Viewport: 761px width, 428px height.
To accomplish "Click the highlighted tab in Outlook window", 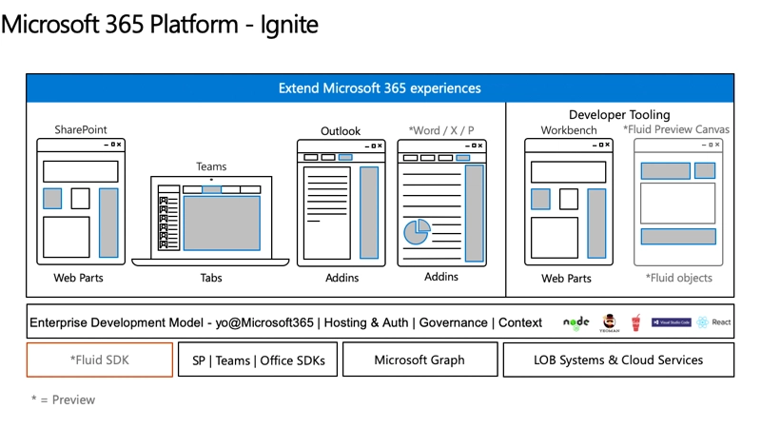I will [345, 157].
